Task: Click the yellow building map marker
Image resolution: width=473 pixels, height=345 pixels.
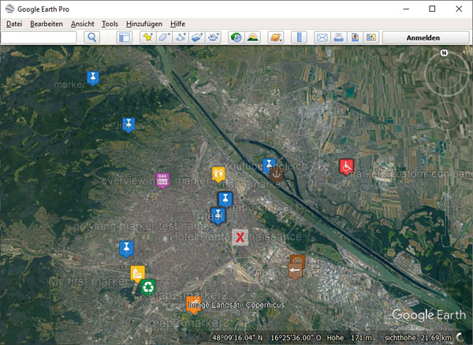Action: point(137,274)
